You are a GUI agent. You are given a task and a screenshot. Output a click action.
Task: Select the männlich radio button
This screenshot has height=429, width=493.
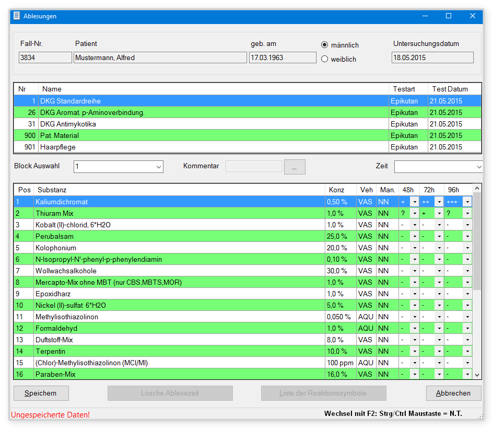pos(325,45)
